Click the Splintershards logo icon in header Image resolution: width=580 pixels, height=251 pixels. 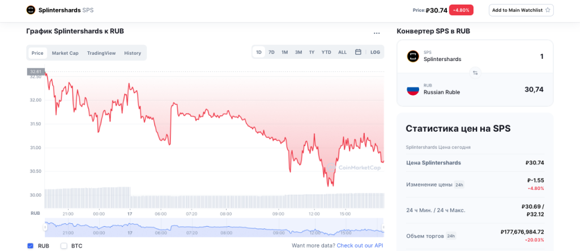(31, 10)
